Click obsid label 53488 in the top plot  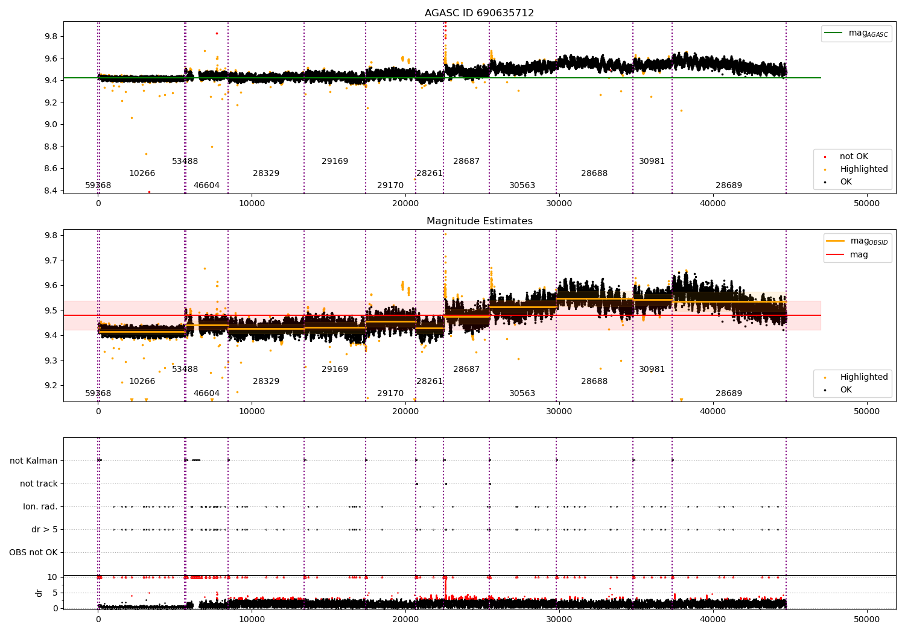tap(185, 162)
